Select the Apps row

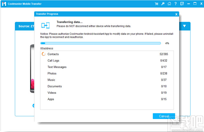[107, 99]
